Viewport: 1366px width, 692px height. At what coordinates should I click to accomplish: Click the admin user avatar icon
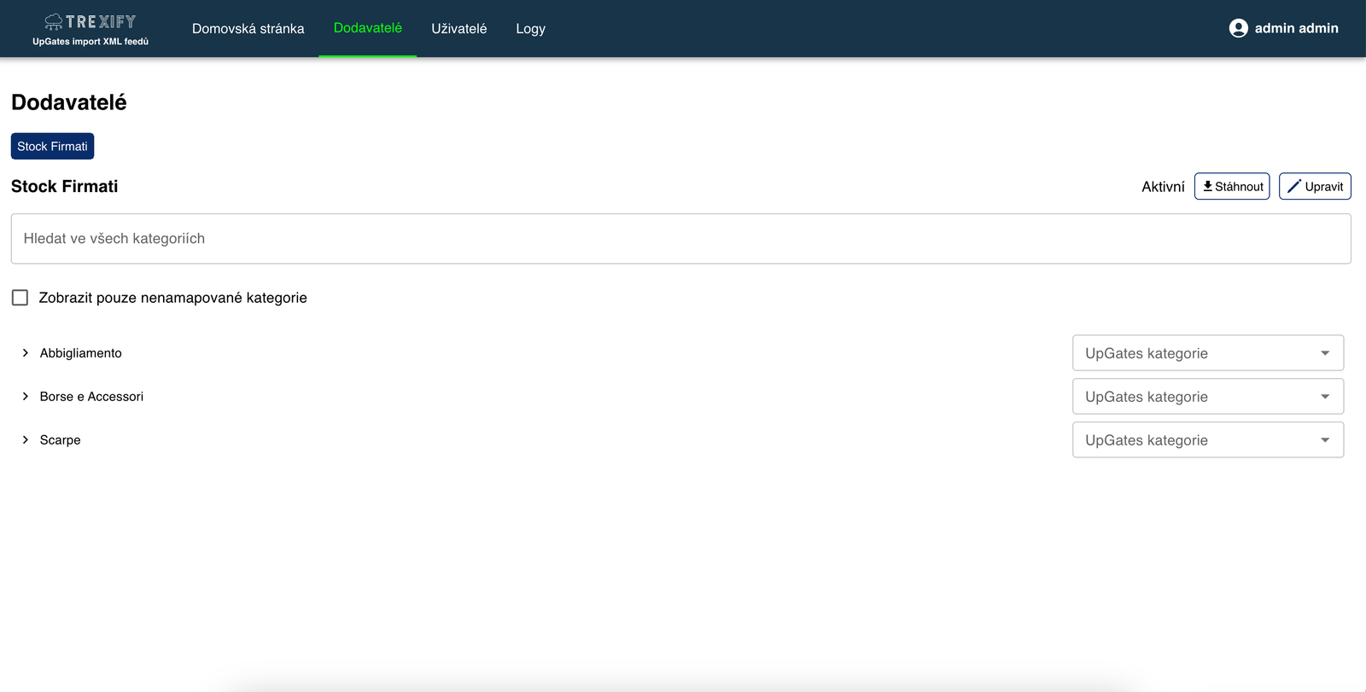[1238, 28]
